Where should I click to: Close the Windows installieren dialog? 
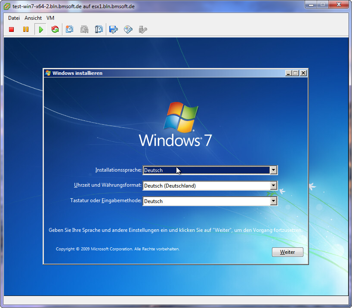(303, 73)
